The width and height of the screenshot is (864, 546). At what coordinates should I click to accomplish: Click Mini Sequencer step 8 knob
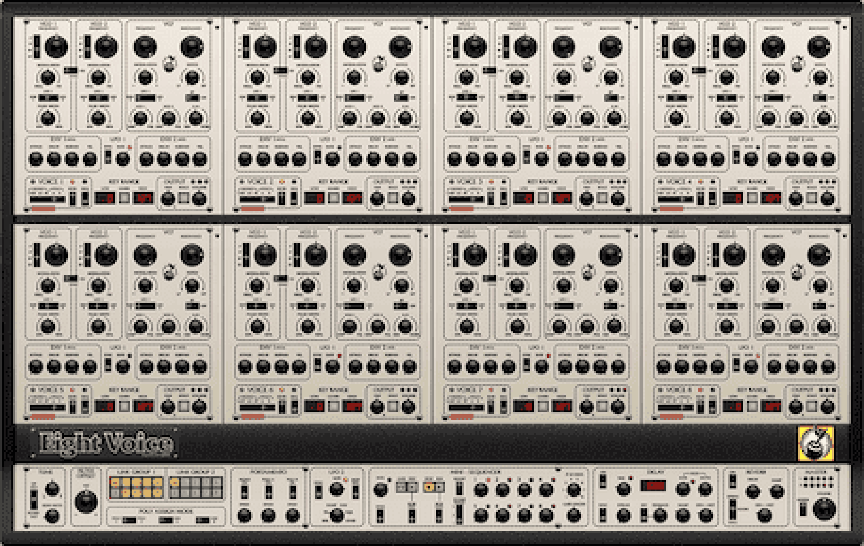pos(546,516)
